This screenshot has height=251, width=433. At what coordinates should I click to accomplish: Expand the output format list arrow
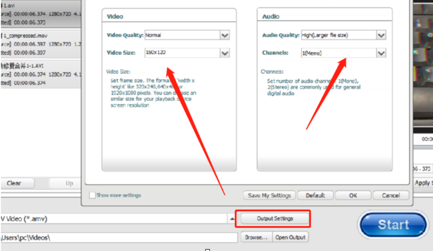click(232, 219)
